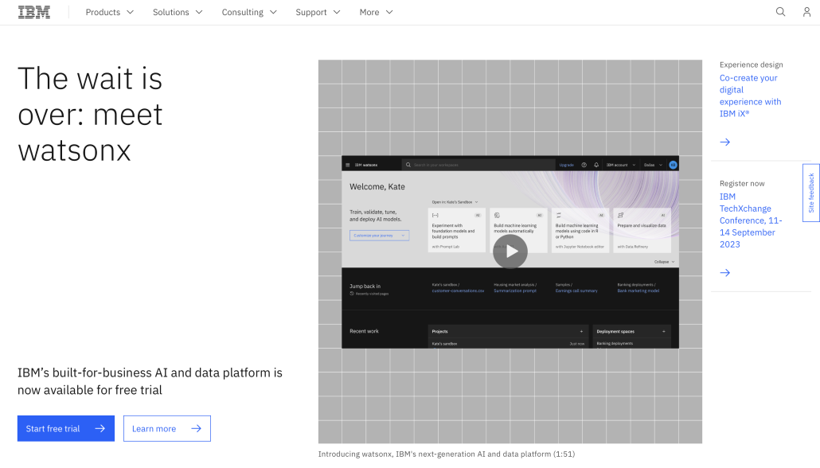This screenshot has height=468, width=820.
Task: Click the notifications bell in watsonx
Action: pos(595,165)
